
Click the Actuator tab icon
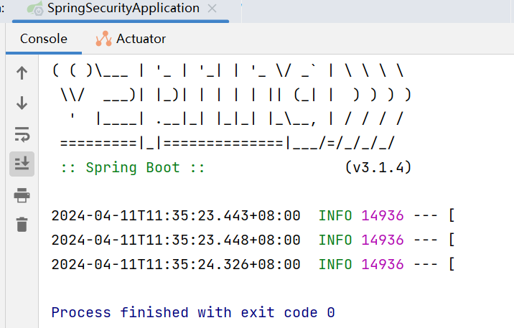pos(104,39)
